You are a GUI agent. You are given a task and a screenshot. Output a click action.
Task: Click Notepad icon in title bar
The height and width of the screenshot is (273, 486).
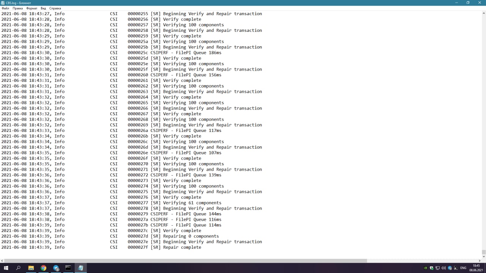pos(3,3)
